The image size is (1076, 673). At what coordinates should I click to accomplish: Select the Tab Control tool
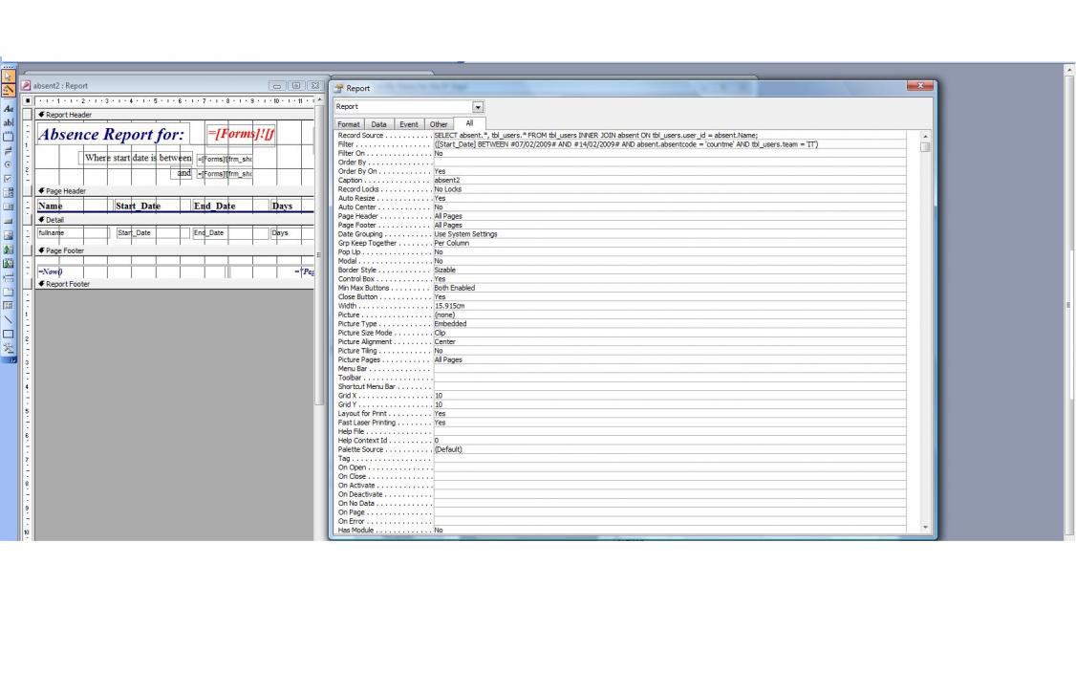(x=9, y=292)
